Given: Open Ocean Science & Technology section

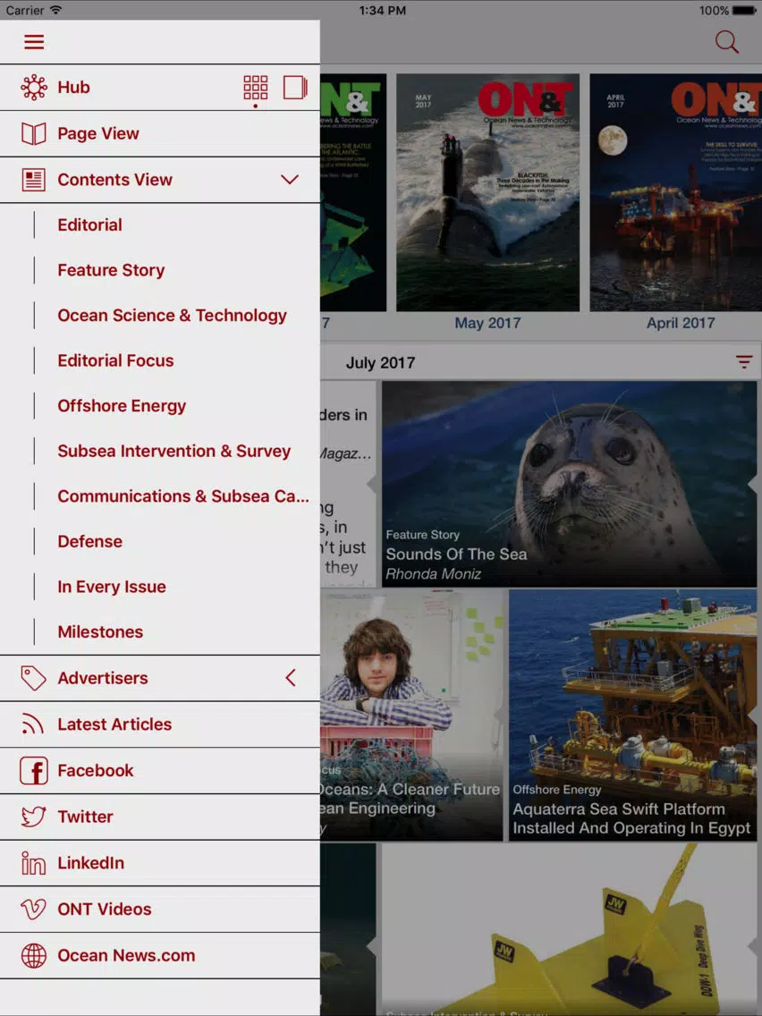Looking at the screenshot, I should [160, 316].
